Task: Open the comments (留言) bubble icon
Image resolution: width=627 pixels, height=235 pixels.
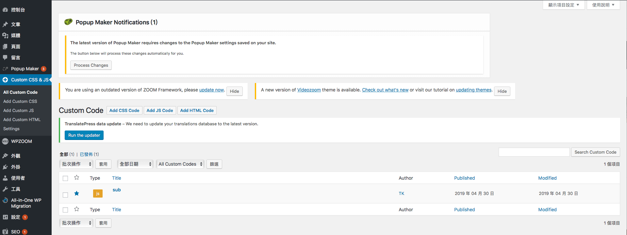Action: (5, 58)
